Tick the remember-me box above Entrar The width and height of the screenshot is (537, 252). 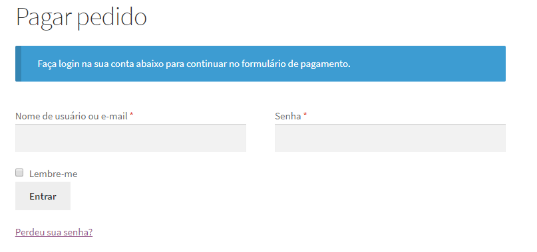(x=19, y=173)
